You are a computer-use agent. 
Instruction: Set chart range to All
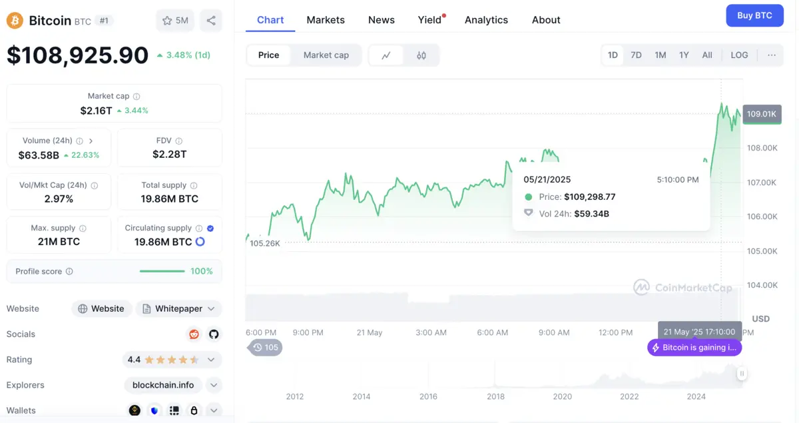click(707, 55)
